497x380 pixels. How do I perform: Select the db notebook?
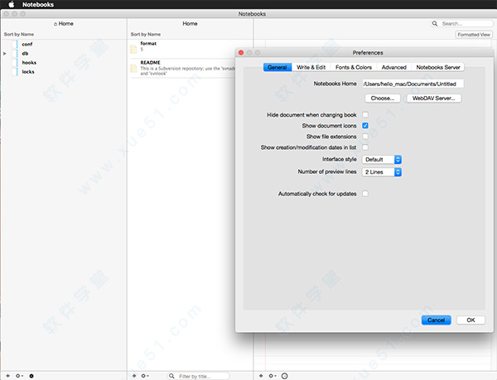point(25,53)
